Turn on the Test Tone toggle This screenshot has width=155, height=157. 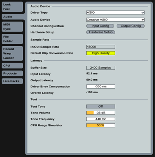coord(100,106)
